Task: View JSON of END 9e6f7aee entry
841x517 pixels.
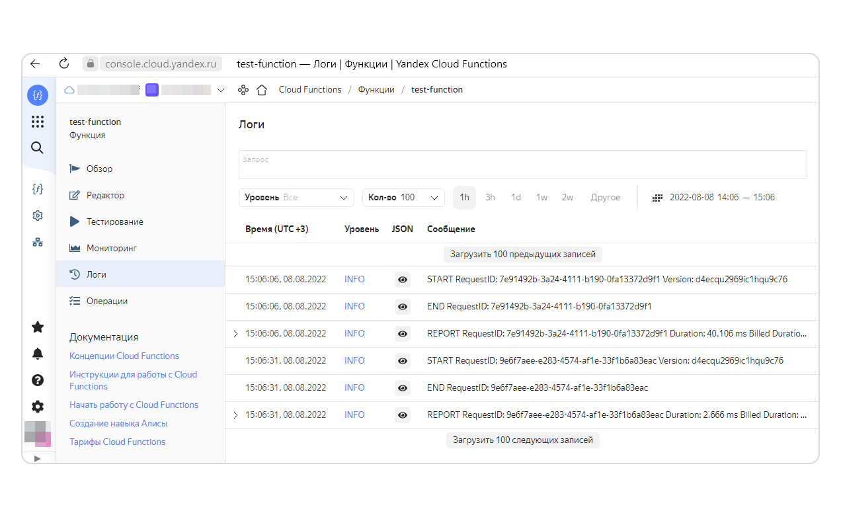Action: tap(403, 388)
